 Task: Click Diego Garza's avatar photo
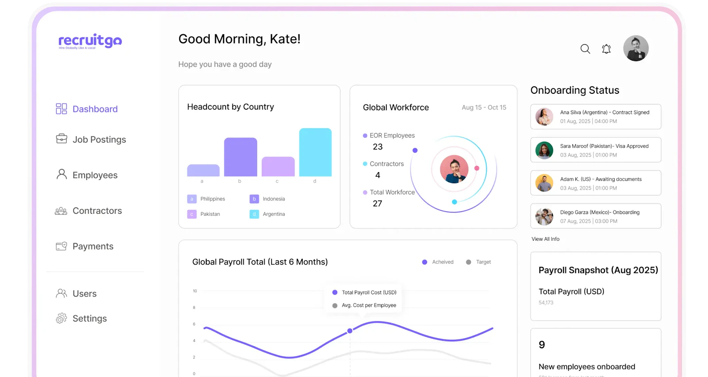click(544, 216)
